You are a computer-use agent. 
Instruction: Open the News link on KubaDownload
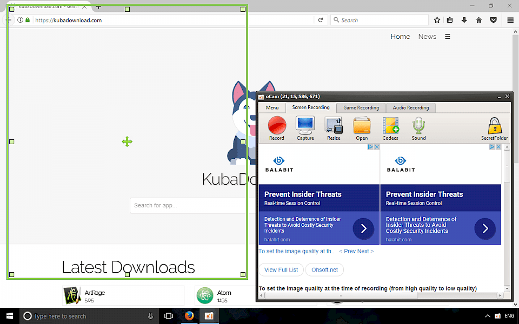coord(427,36)
